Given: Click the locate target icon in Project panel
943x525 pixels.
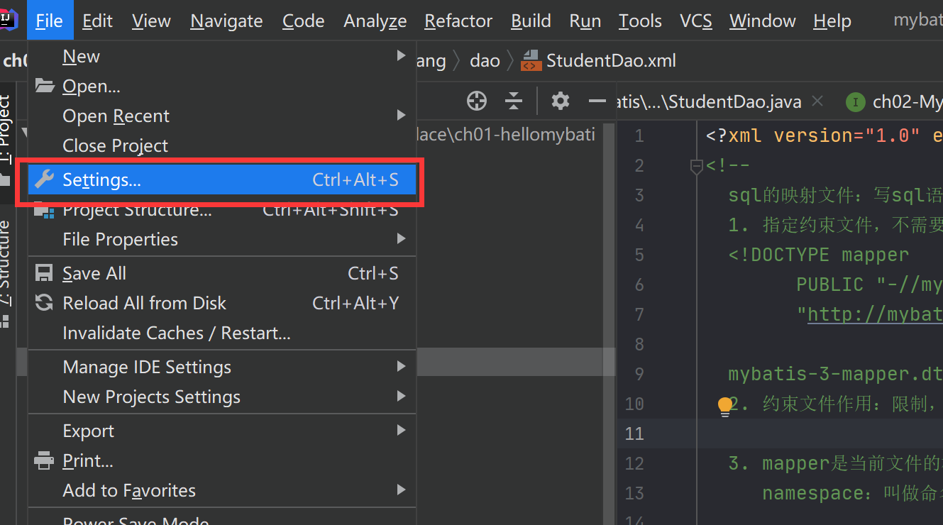Looking at the screenshot, I should pos(477,101).
